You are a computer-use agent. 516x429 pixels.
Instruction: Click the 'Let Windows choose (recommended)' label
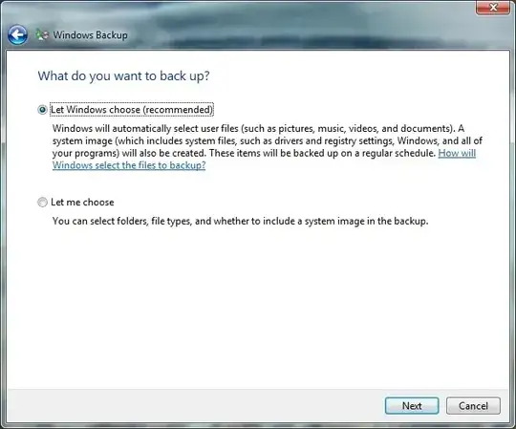pos(132,110)
